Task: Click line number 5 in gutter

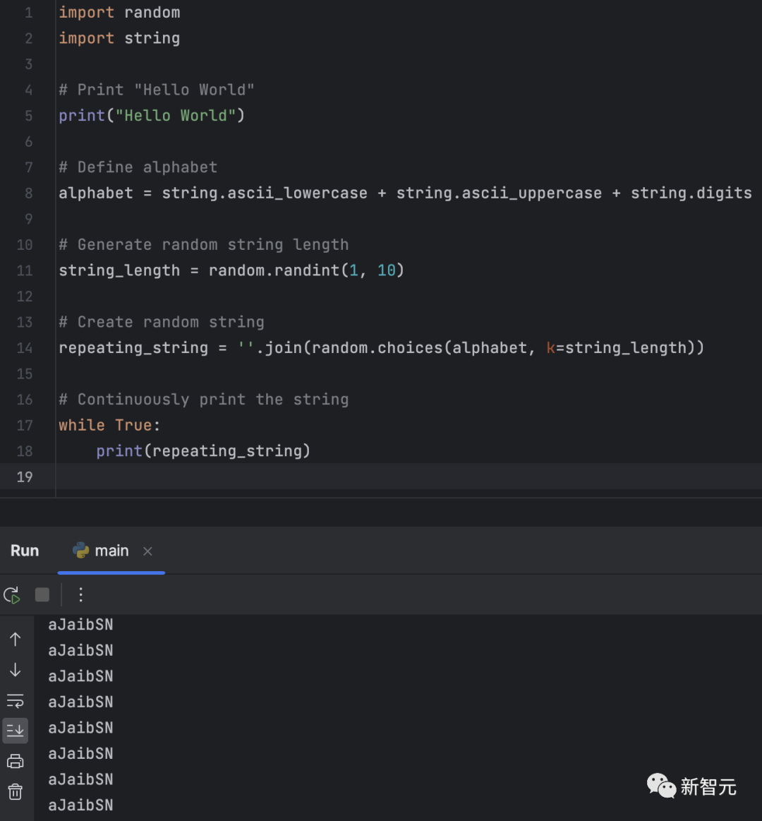Action: click(28, 116)
